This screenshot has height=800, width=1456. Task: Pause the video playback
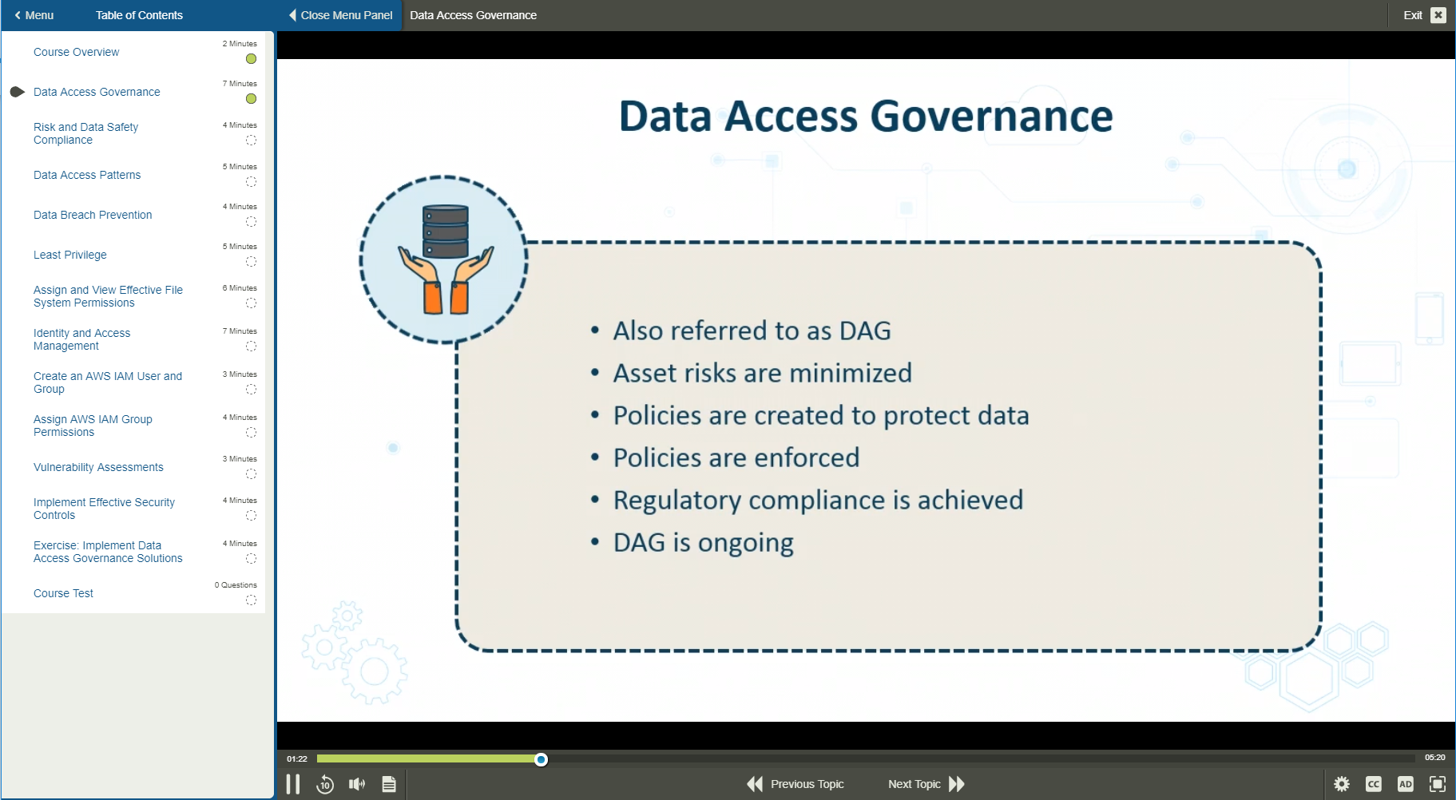point(293,784)
